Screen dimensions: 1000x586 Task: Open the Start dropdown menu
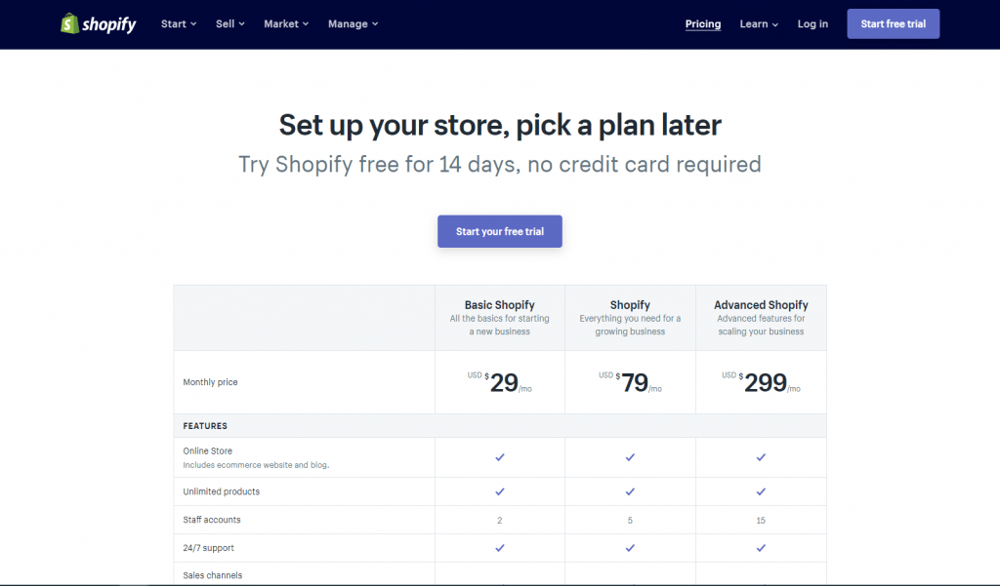(179, 23)
